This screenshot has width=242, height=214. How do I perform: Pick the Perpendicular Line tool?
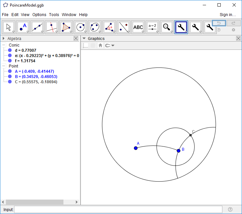click(52, 27)
